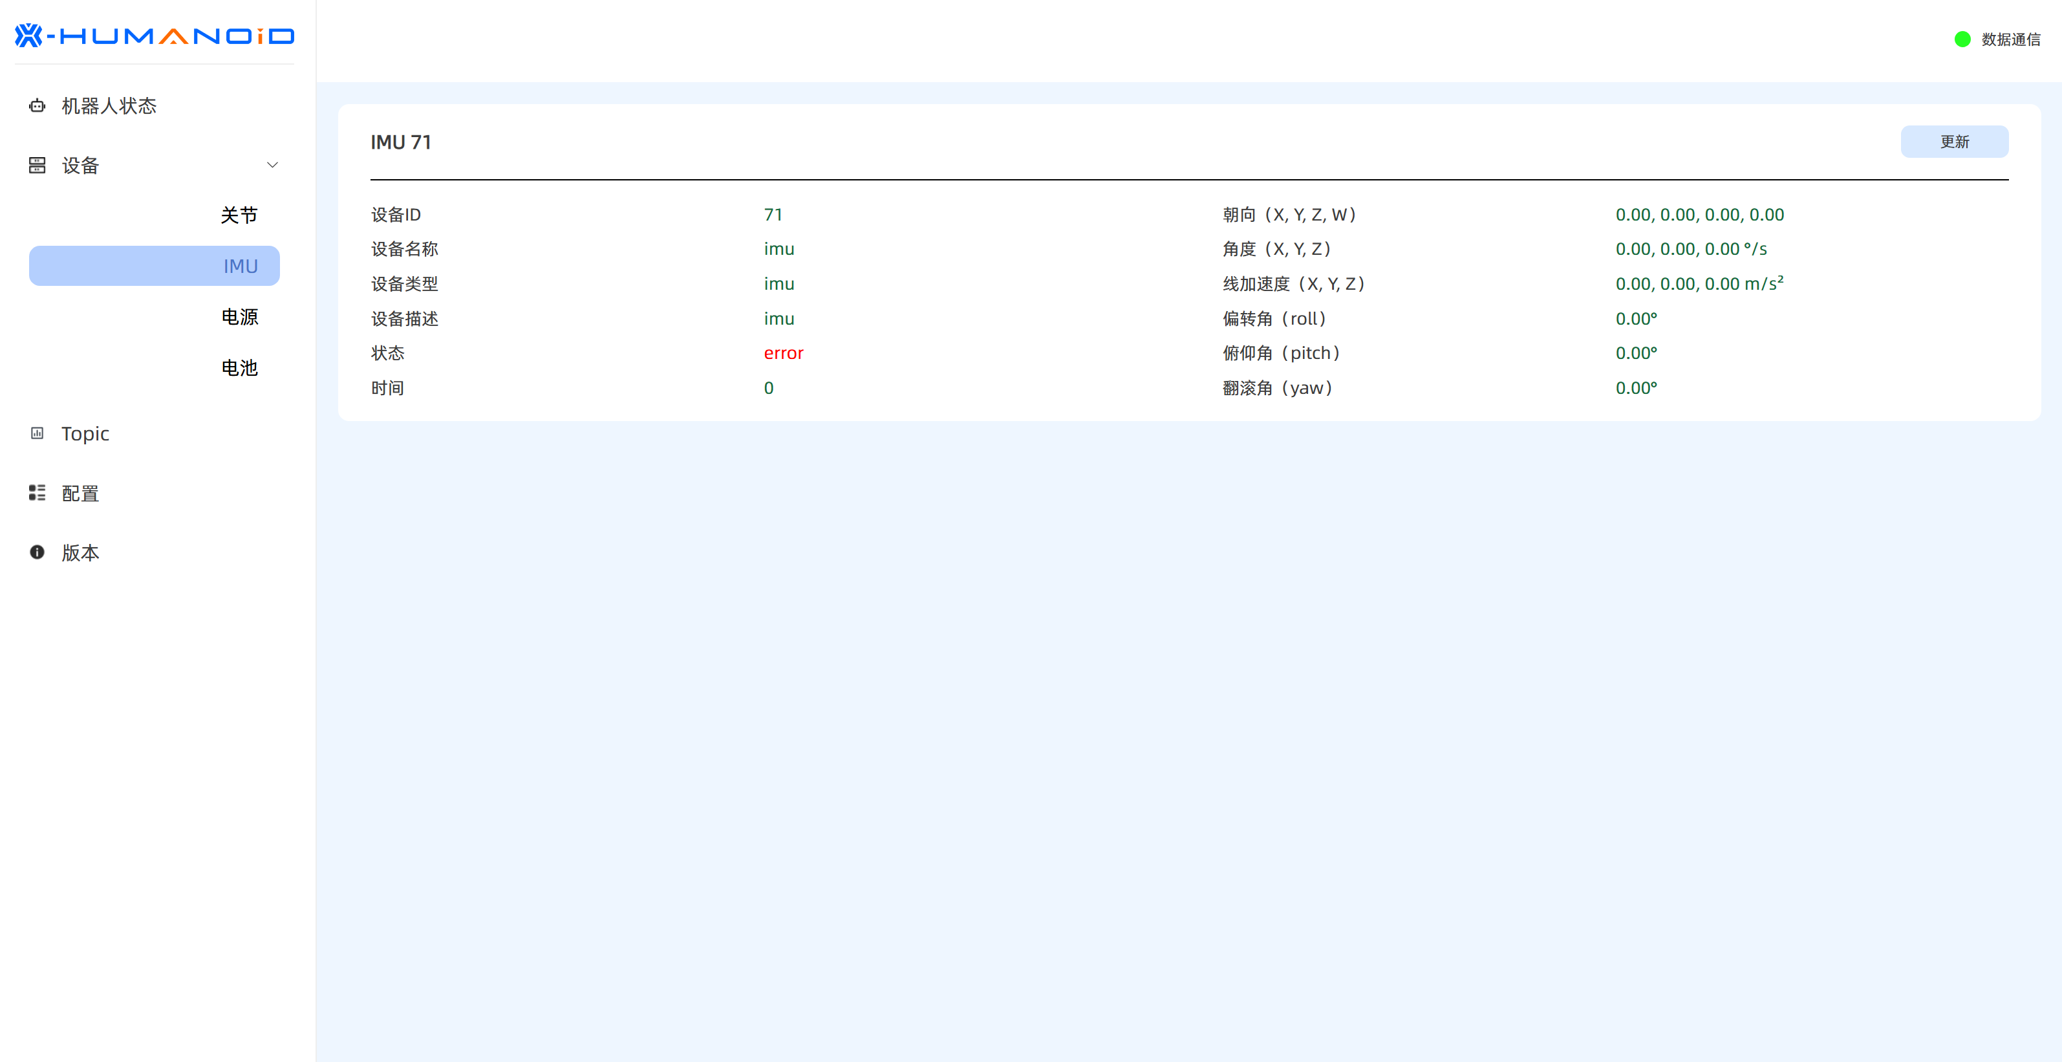Open the 版本 version page

(80, 552)
